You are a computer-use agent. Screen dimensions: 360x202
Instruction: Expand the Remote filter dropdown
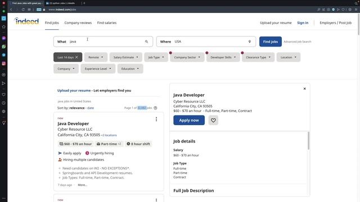click(96, 57)
